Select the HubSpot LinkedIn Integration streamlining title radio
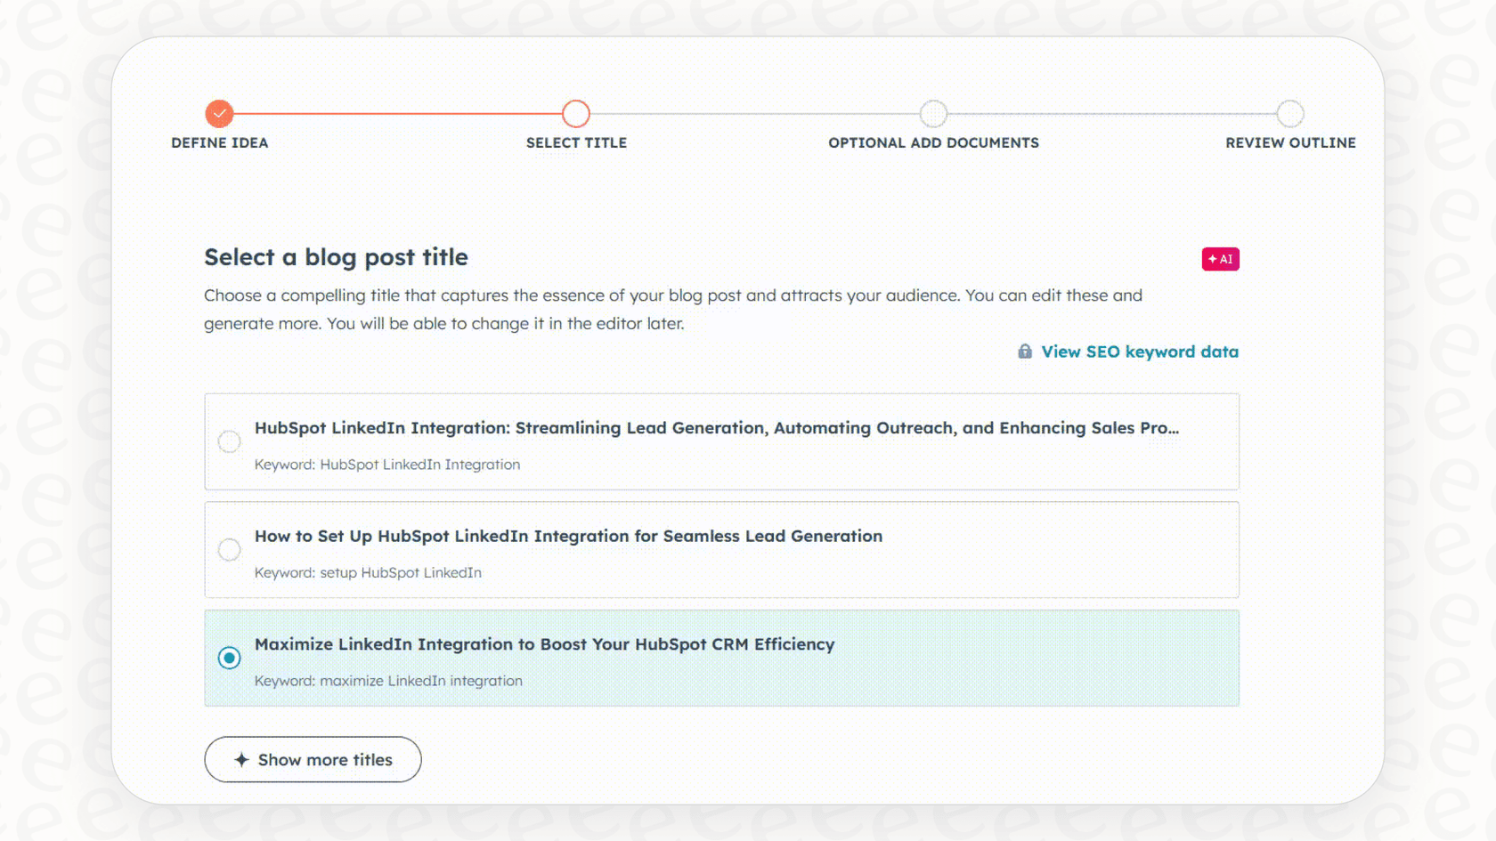 click(x=230, y=441)
